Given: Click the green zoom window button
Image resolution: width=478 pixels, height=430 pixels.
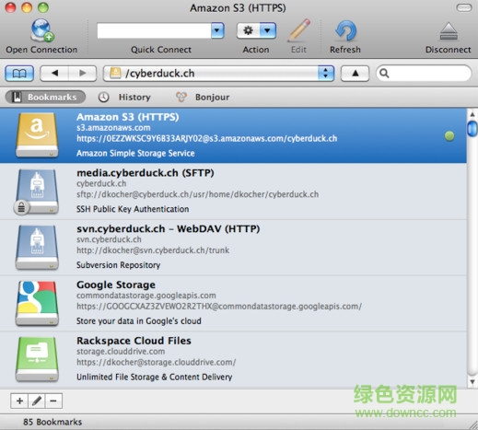Looking at the screenshot, I should [43, 7].
